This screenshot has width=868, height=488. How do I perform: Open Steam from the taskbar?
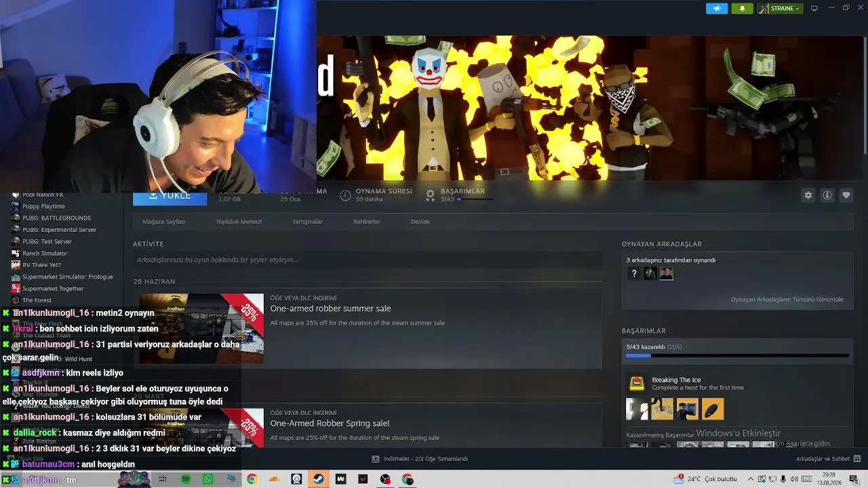[x=318, y=479]
